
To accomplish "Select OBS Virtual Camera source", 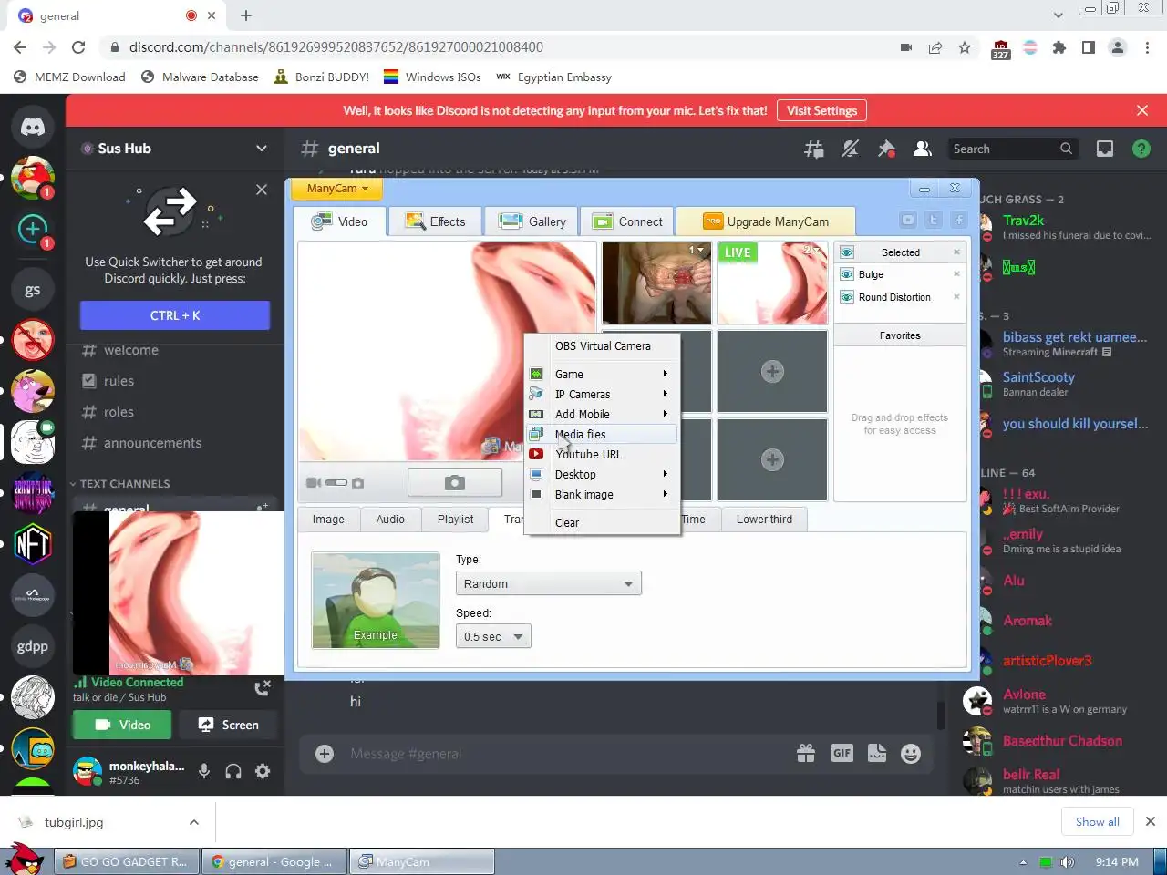I will coord(602,346).
